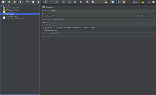
Task: Click into the Comments field
Action: [x=102, y=13]
